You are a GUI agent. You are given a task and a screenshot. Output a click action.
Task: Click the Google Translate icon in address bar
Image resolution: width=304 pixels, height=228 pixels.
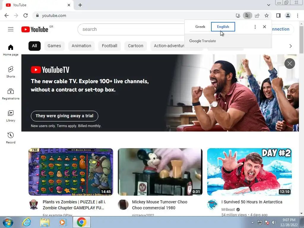click(247, 15)
